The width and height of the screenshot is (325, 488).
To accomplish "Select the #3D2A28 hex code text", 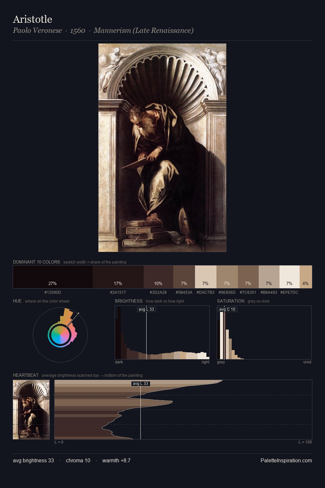I will [x=158, y=292].
